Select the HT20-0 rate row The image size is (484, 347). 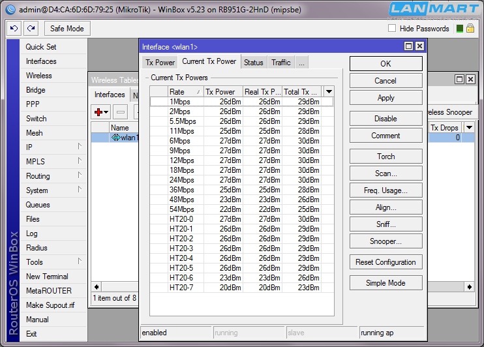coord(242,219)
